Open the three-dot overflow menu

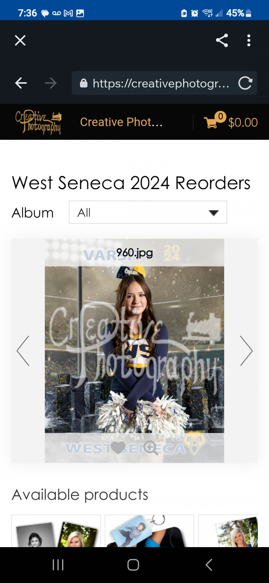click(x=249, y=40)
